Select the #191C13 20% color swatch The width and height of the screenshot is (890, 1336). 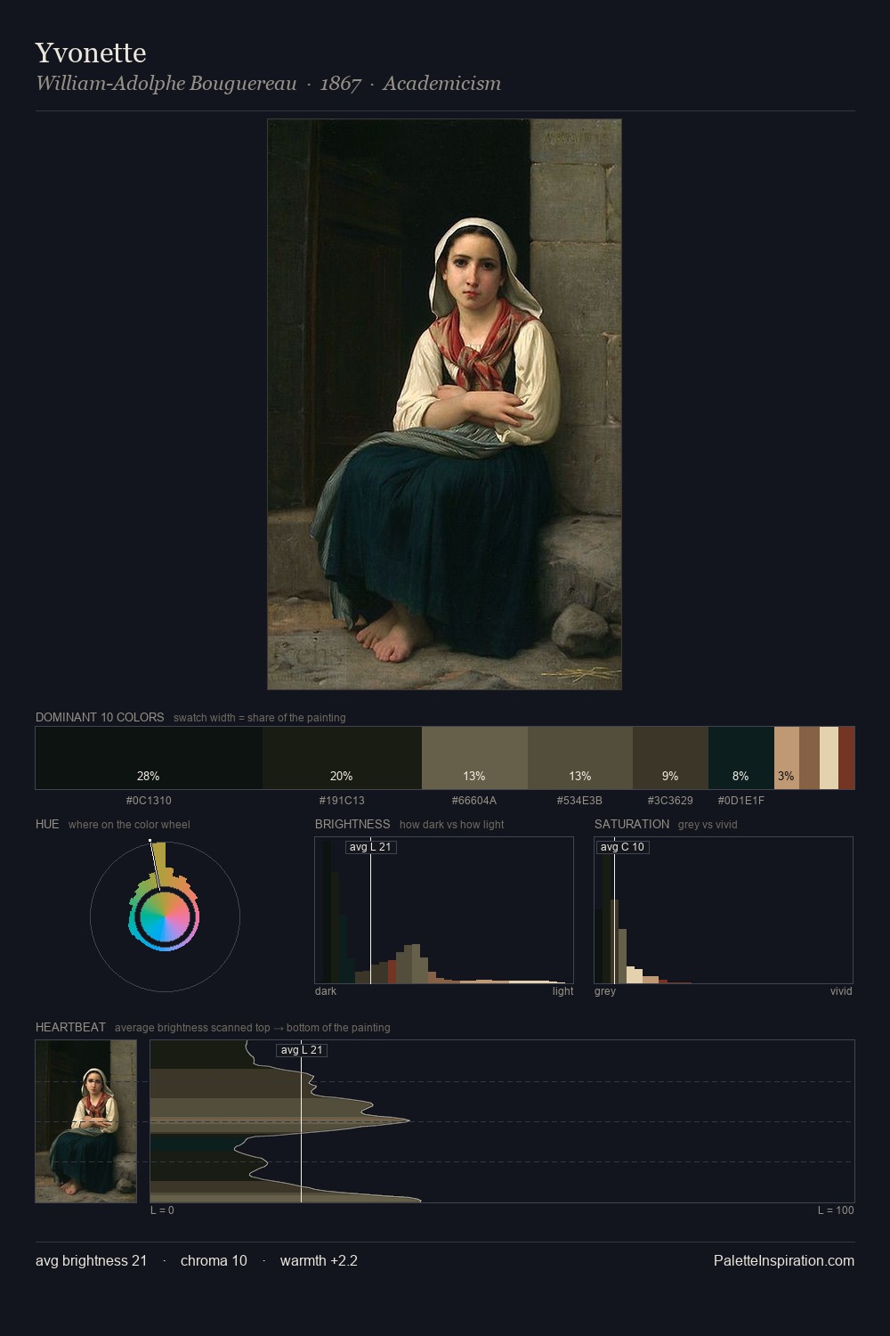click(342, 758)
